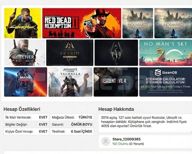192x154 pixels.
Task: Select the Teslimat 6 Saat İÇİNDE row
Action: [72, 132]
